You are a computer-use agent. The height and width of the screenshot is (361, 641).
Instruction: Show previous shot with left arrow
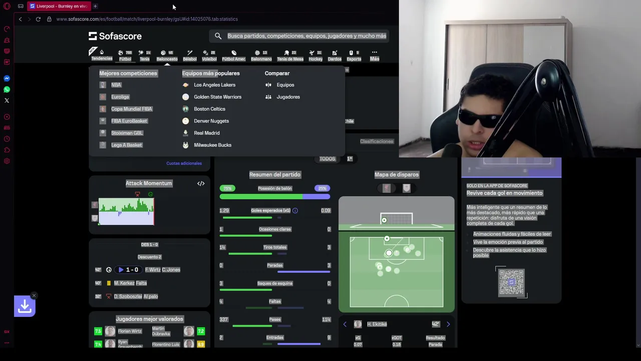pos(345,324)
